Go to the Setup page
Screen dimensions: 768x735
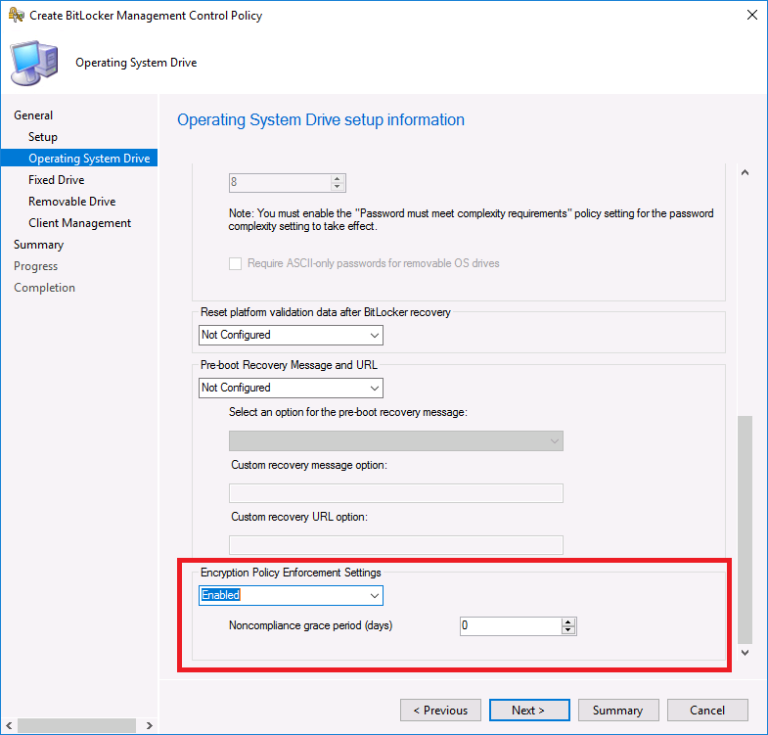coord(43,137)
